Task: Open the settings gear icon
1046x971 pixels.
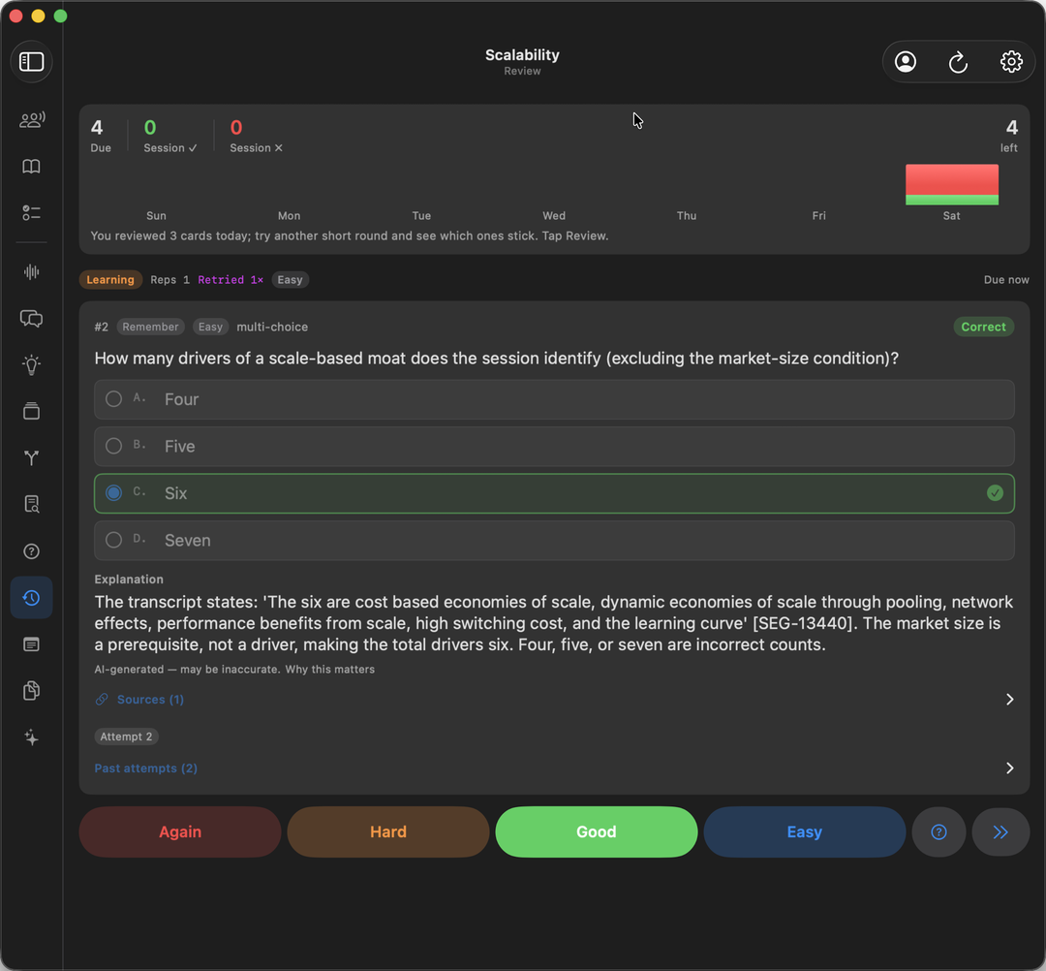Action: 1011,62
